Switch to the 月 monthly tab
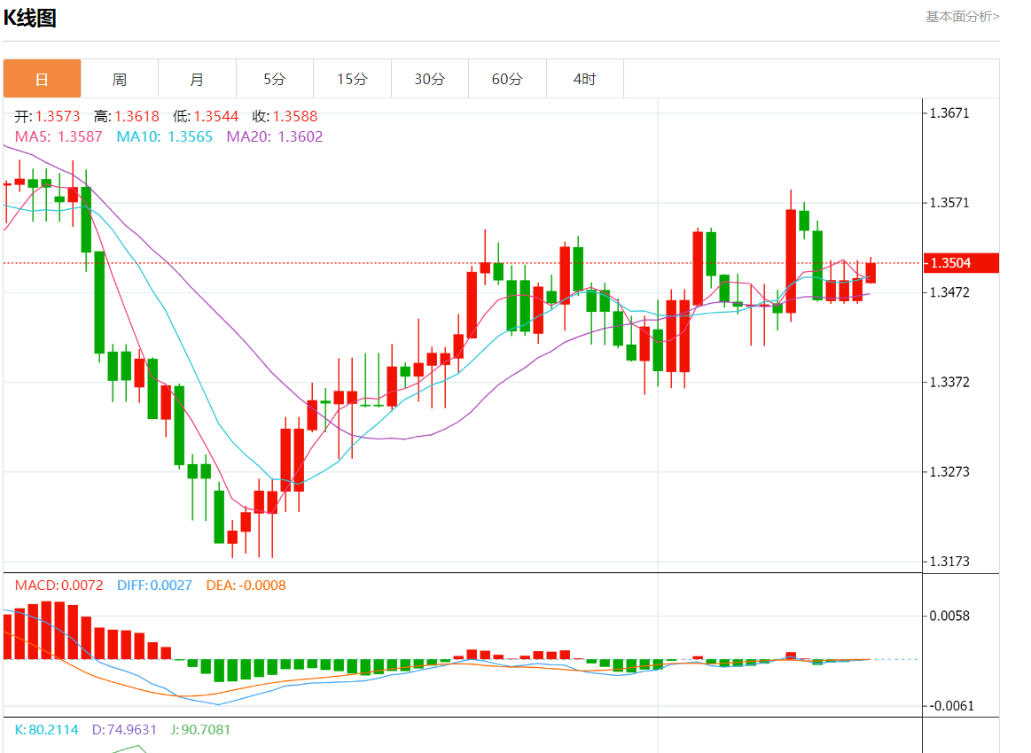This screenshot has width=1031, height=753. (197, 79)
